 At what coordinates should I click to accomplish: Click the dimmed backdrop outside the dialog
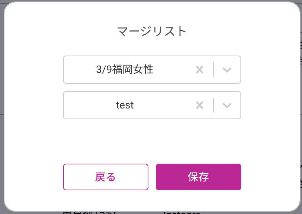pyautogui.click(x=2, y=111)
